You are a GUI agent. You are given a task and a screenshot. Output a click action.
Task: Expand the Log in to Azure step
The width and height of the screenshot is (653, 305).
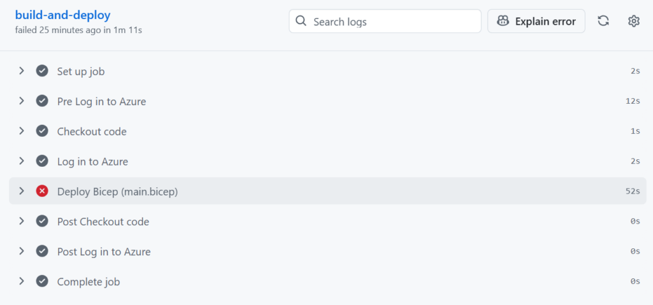22,161
